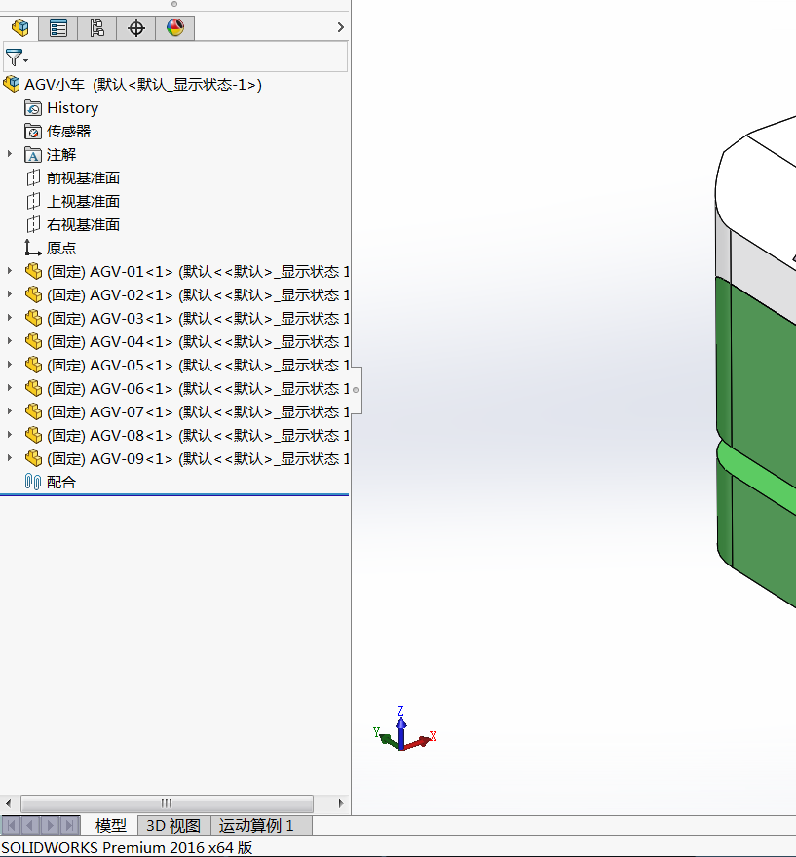This screenshot has height=857, width=796.
Task: Expand the 注解 annotations folder
Action: pos(10,154)
